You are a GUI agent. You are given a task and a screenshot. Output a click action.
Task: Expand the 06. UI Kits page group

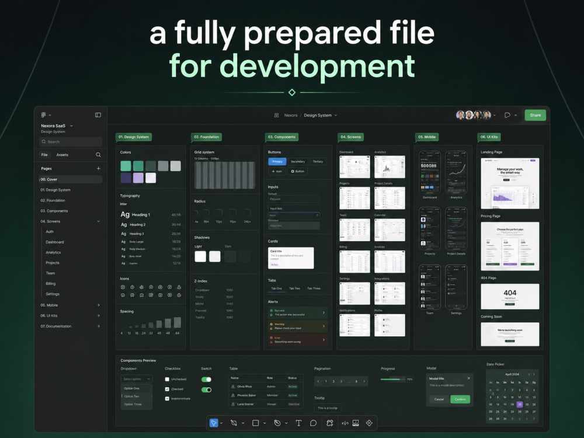pyautogui.click(x=99, y=315)
